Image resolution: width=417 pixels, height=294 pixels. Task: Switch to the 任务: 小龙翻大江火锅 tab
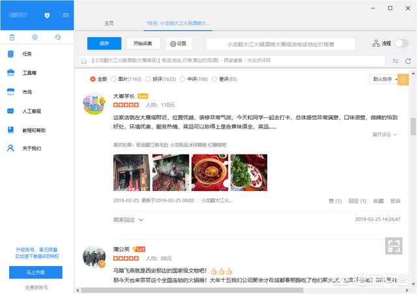pyautogui.click(x=178, y=23)
